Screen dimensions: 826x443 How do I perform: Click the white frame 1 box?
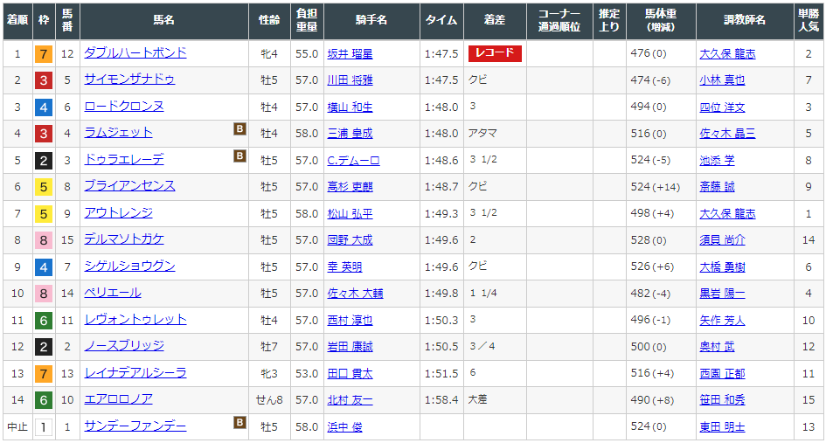click(43, 427)
